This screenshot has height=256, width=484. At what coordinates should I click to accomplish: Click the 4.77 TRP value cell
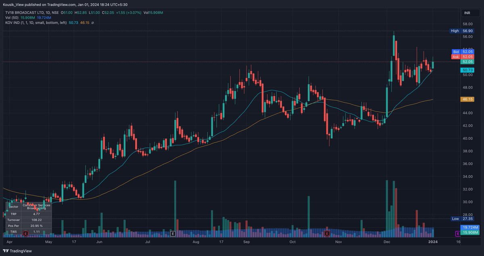click(x=36, y=214)
